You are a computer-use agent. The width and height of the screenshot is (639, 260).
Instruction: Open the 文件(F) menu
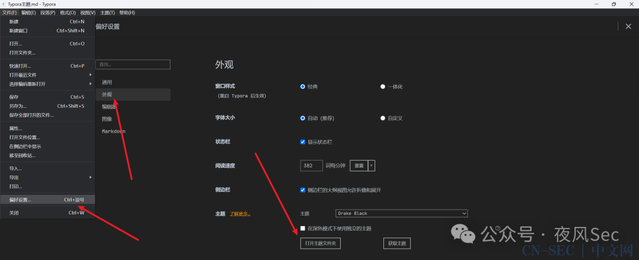9,12
